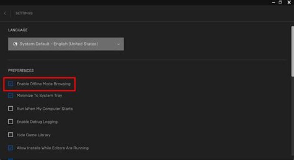Toggle Allow Installs While Editors Are Running
The height and width of the screenshot is (160, 294).
(x=11, y=148)
